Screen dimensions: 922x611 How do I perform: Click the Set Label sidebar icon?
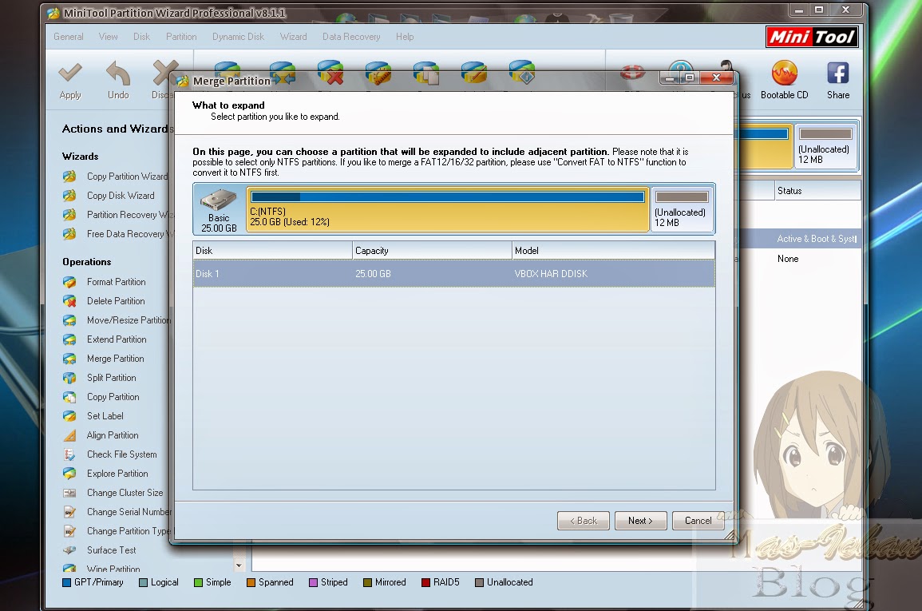[69, 416]
